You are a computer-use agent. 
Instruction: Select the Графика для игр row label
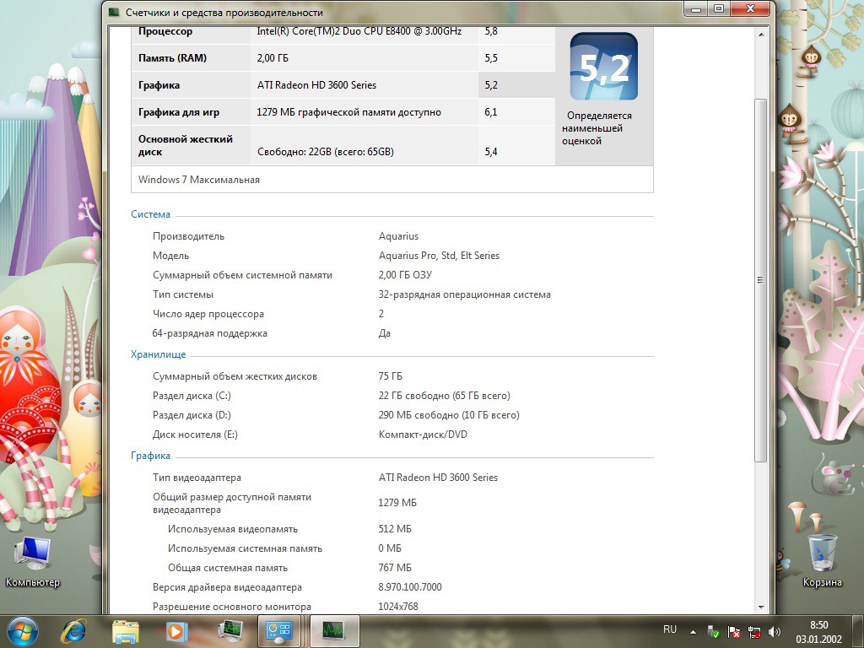tap(179, 112)
